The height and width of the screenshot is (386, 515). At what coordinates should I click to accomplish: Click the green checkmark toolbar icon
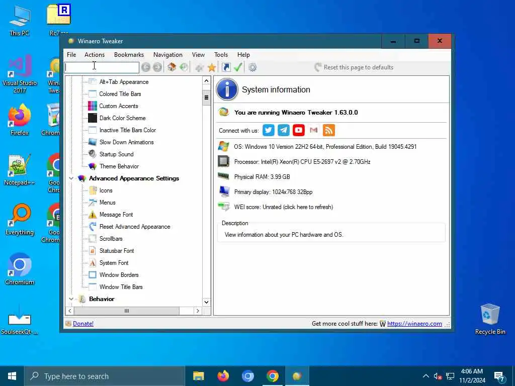tap(238, 67)
